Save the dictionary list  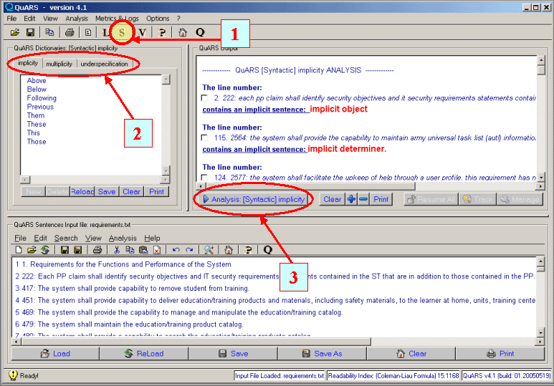pyautogui.click(x=107, y=191)
